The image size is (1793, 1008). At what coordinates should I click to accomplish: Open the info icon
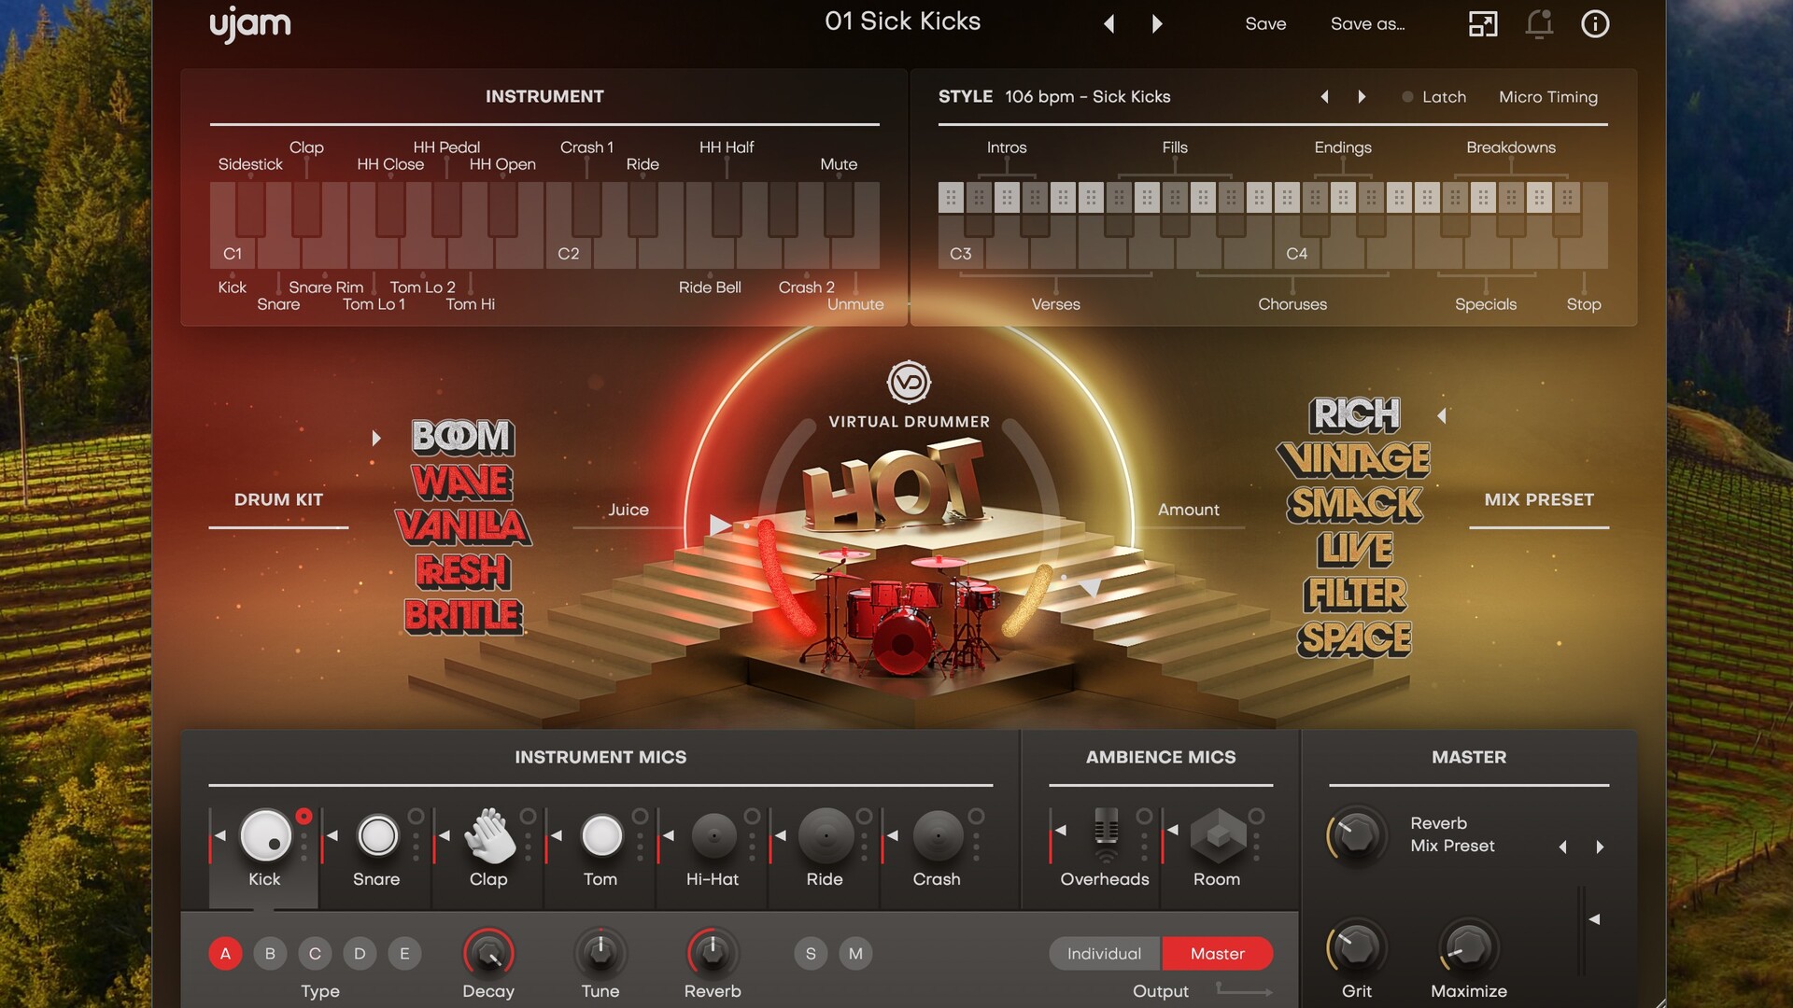click(x=1595, y=24)
